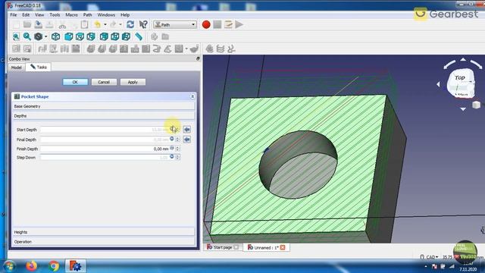Click the Start Depth input field
The height and width of the screenshot is (273, 485).
click(x=109, y=130)
